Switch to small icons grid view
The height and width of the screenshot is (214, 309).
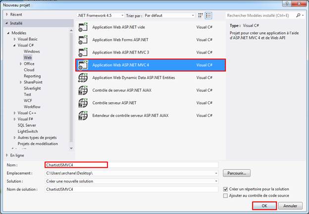pos(201,15)
